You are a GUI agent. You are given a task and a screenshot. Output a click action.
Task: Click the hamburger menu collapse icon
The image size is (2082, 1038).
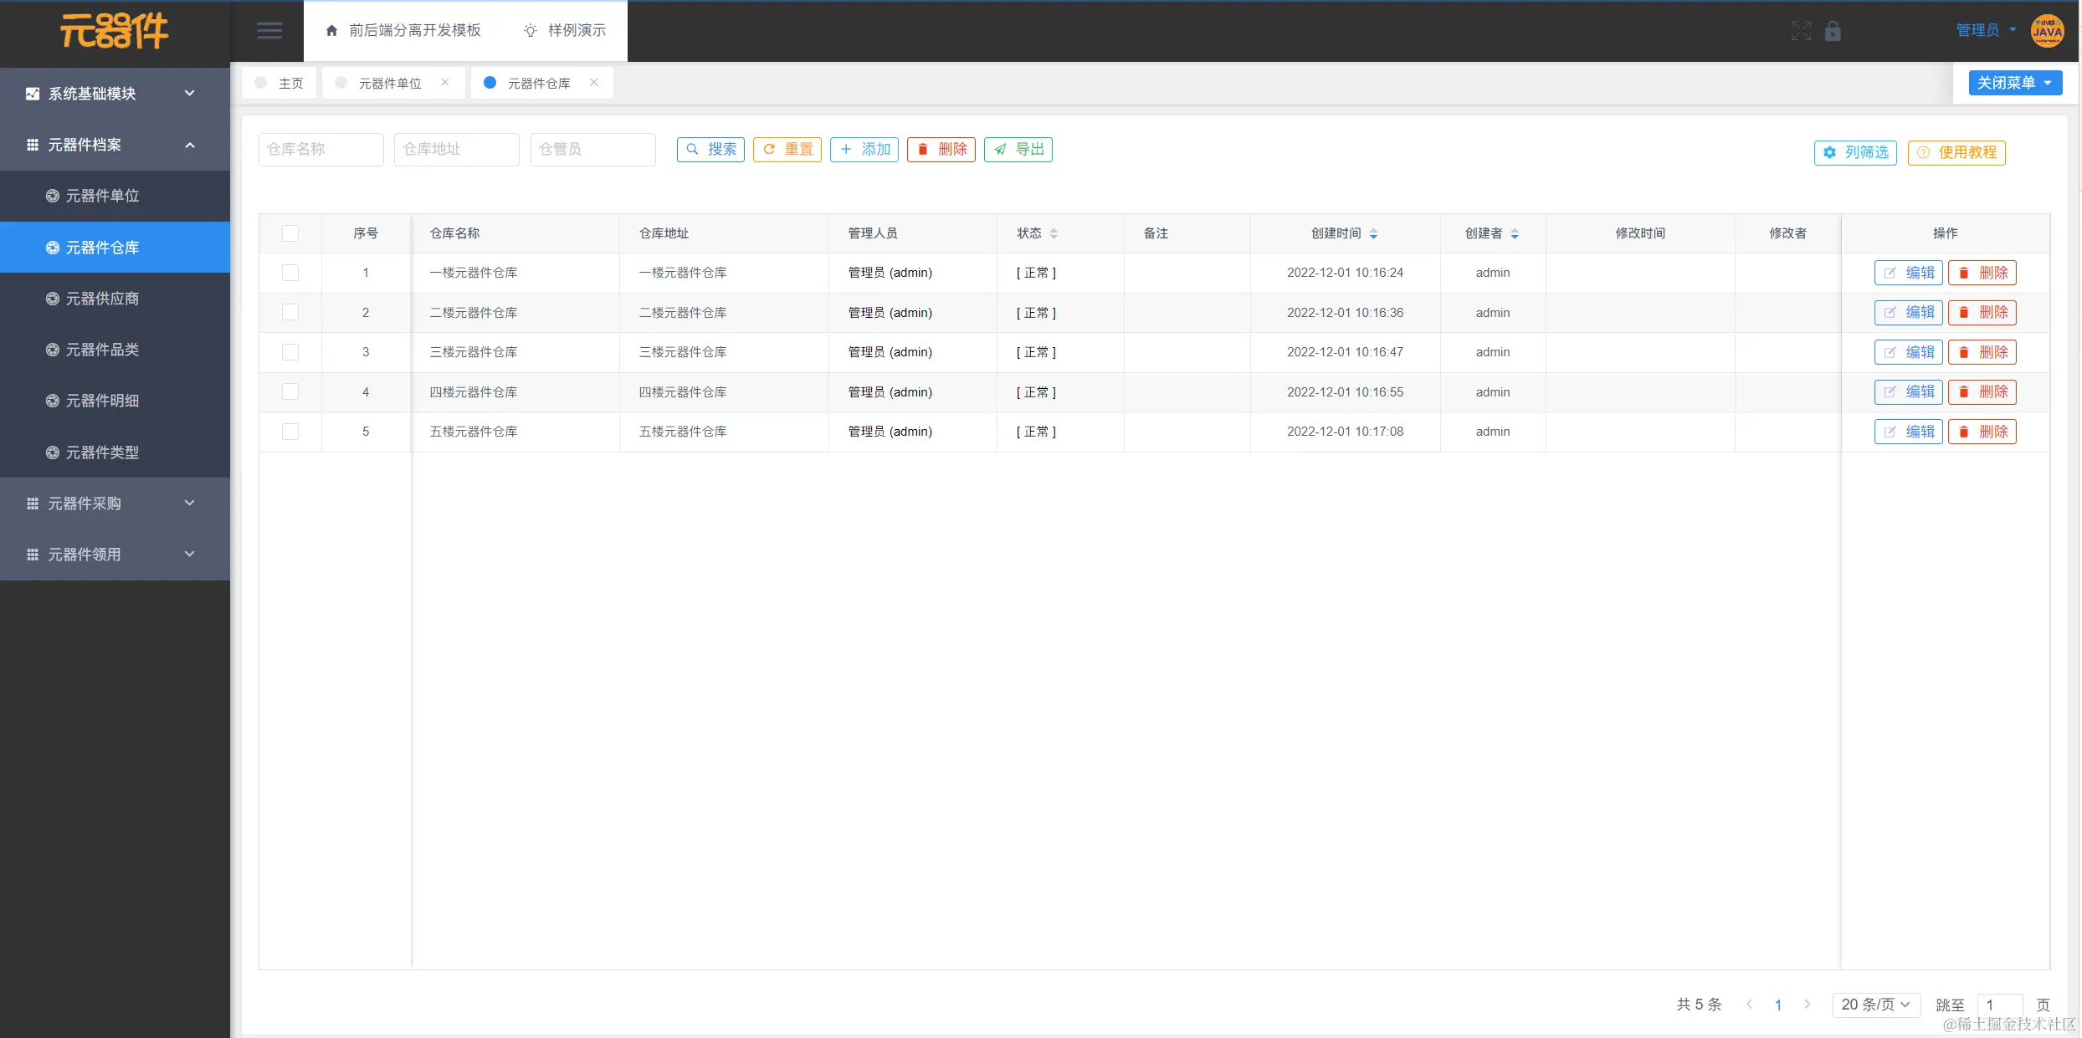point(269,31)
